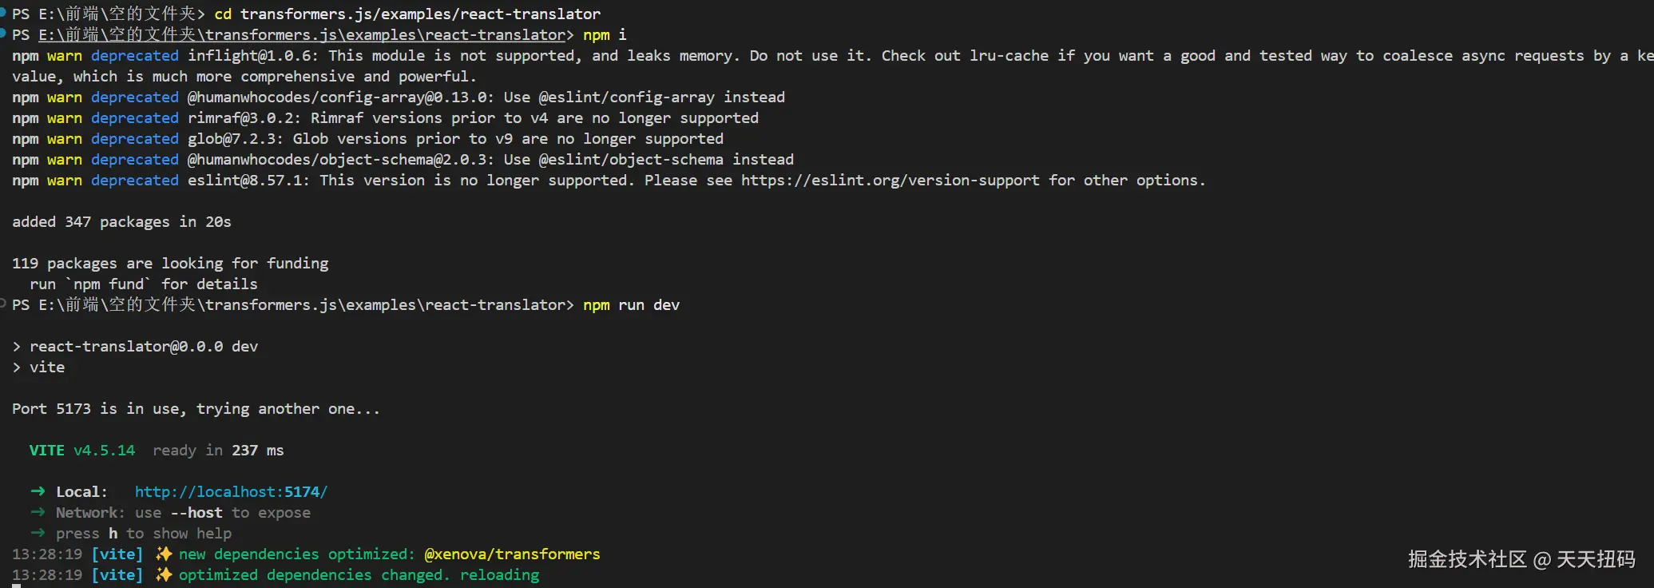Viewport: 1654px width, 588px height.
Task: Click the blue command marker beside the cd command
Action: (3, 12)
